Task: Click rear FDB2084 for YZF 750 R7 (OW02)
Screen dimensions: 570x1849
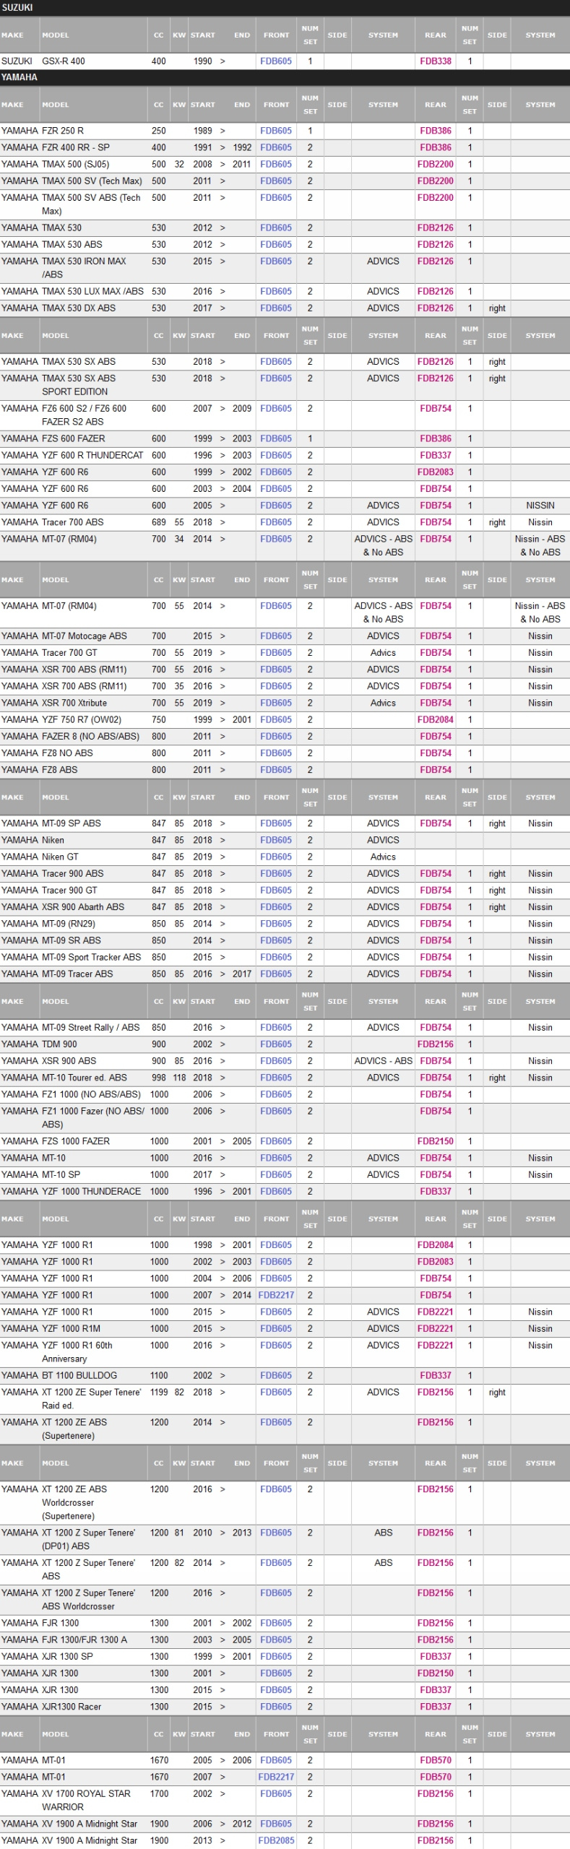Action: coord(436,719)
